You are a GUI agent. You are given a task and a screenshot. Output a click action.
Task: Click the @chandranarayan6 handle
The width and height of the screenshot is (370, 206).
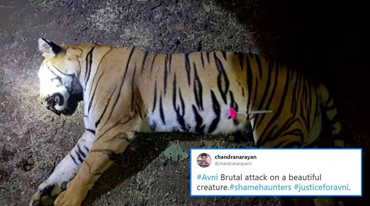[233, 164]
